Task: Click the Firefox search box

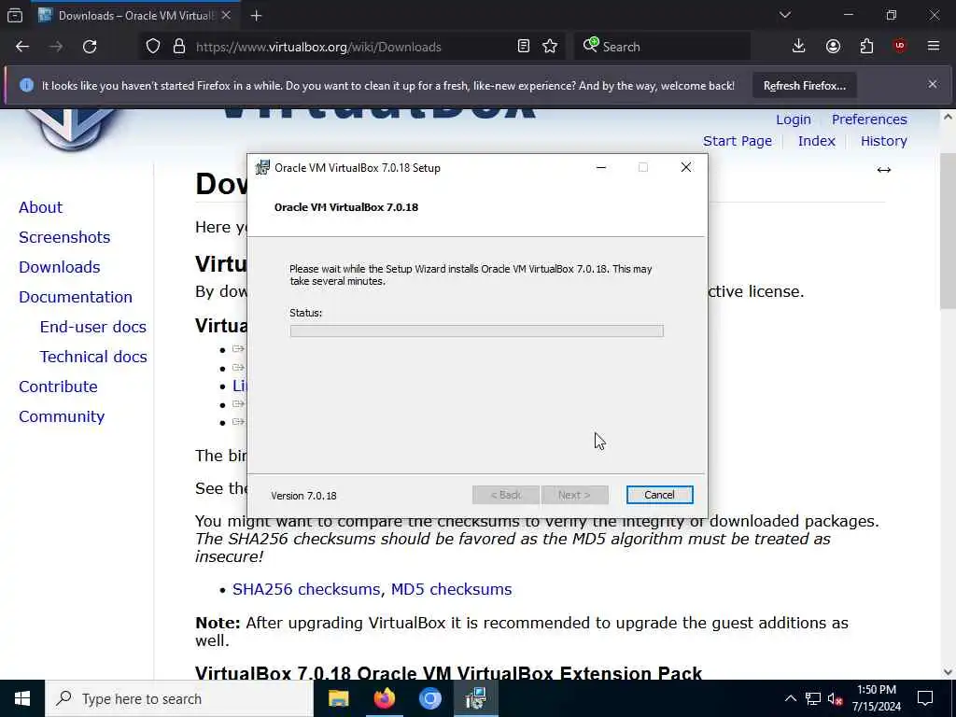Action: [662, 47]
